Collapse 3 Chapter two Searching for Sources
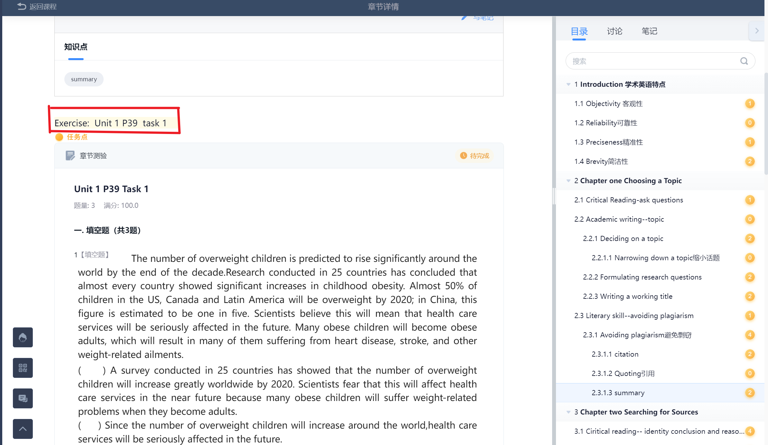This screenshot has height=445, width=768. click(569, 412)
